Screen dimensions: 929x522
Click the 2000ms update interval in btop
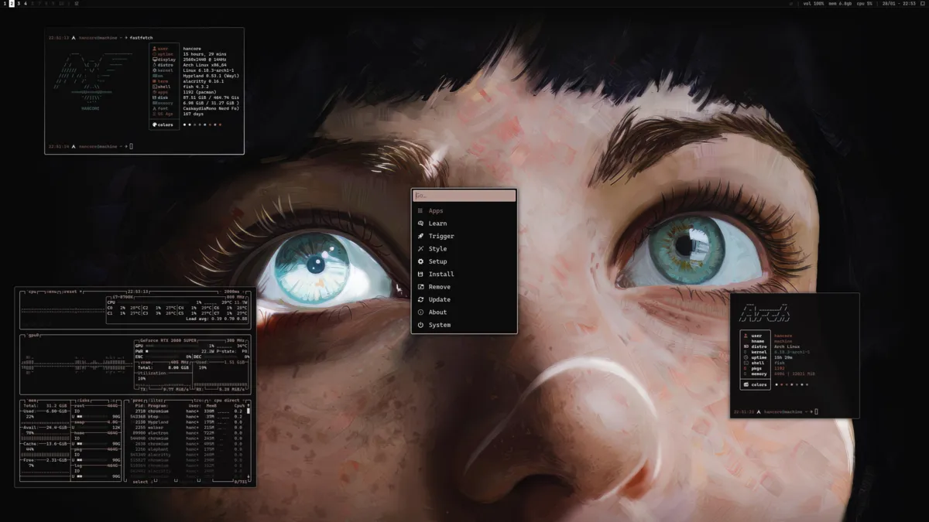pos(231,292)
